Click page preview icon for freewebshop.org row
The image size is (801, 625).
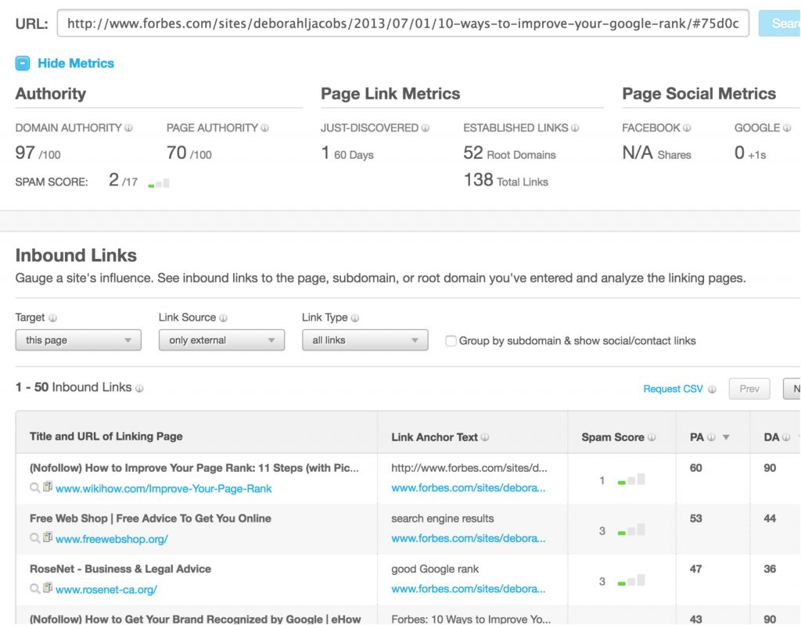(47, 538)
